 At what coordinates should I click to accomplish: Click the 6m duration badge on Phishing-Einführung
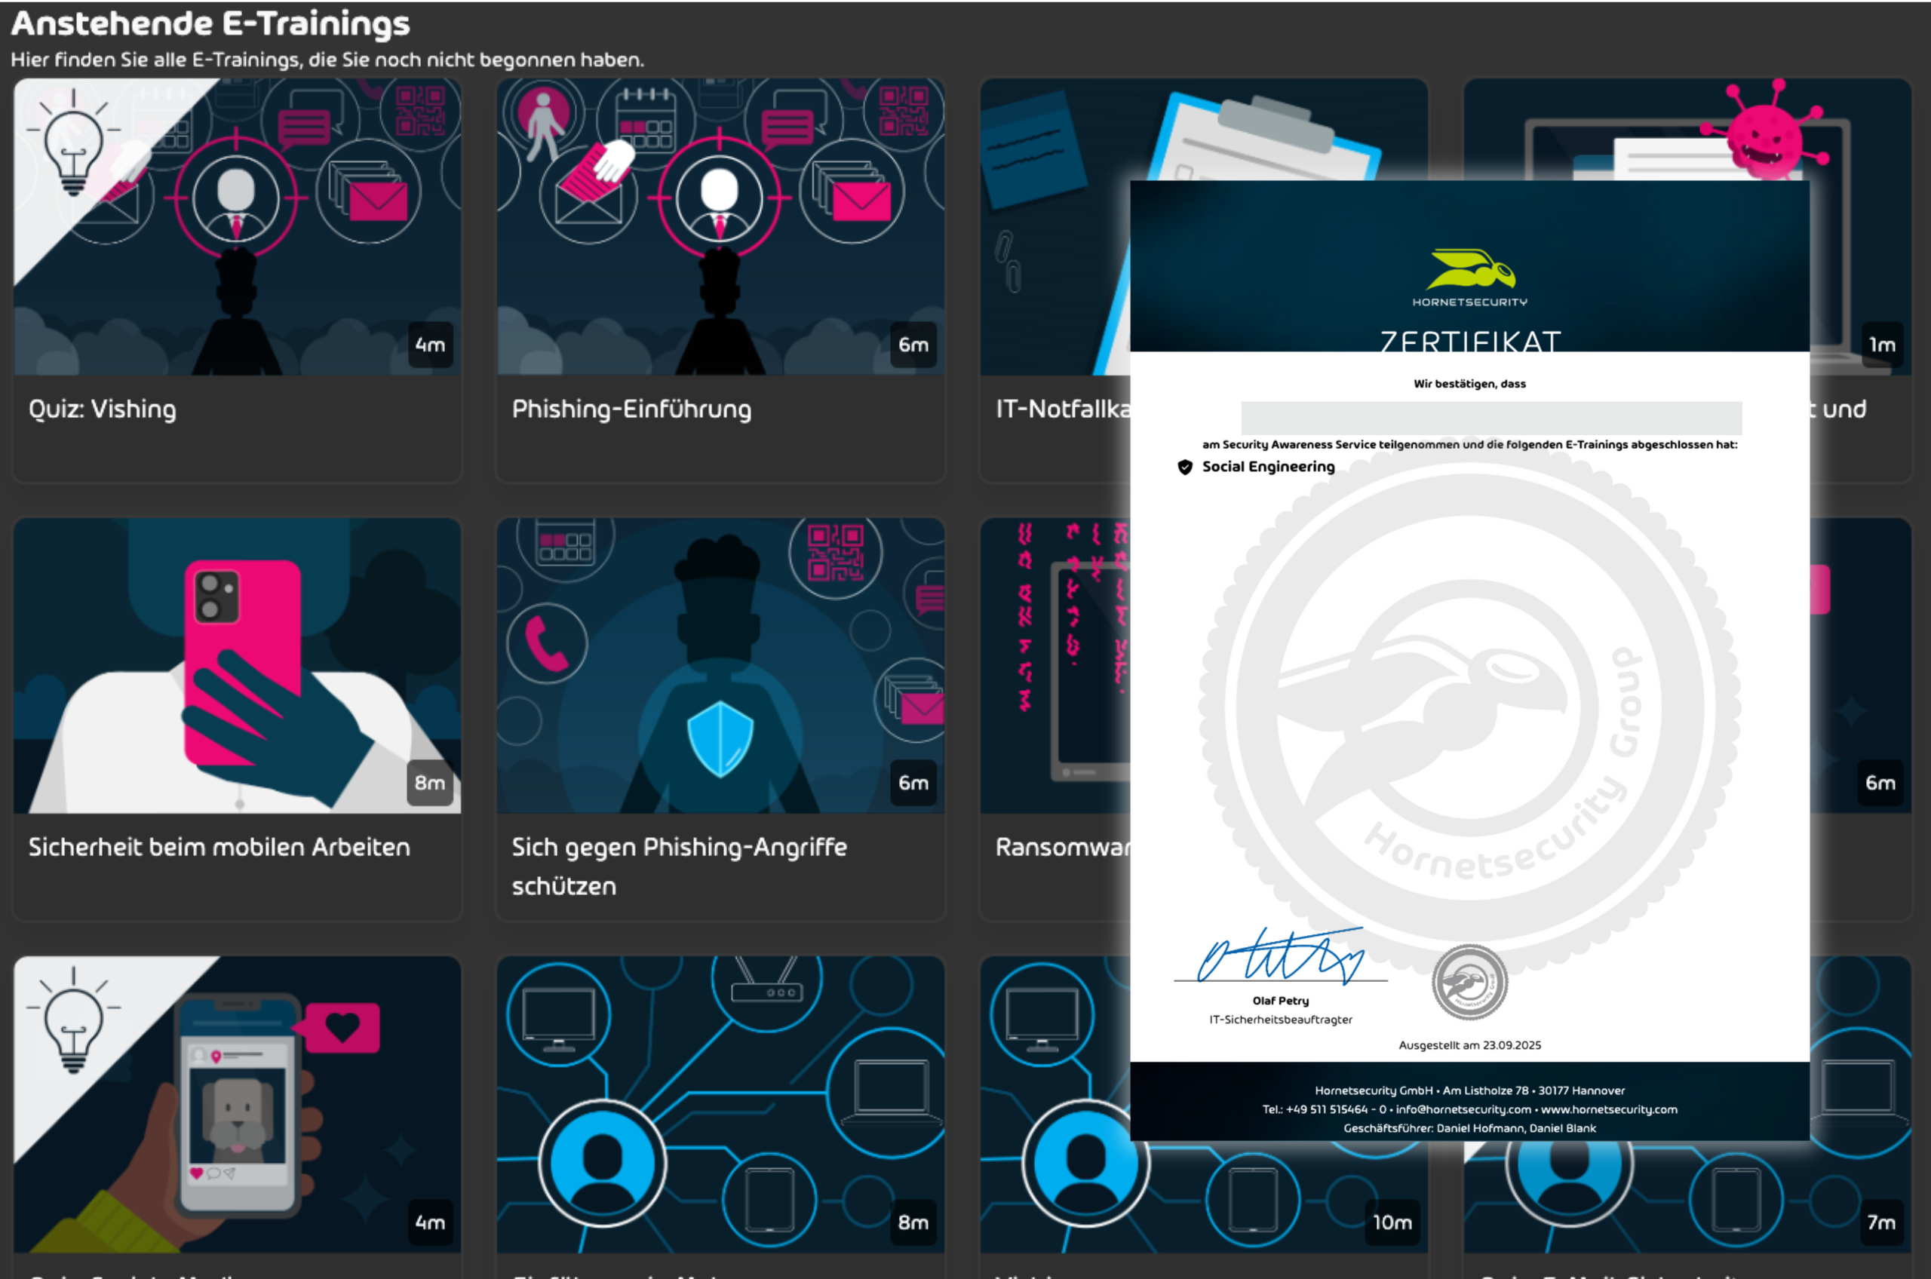(913, 344)
